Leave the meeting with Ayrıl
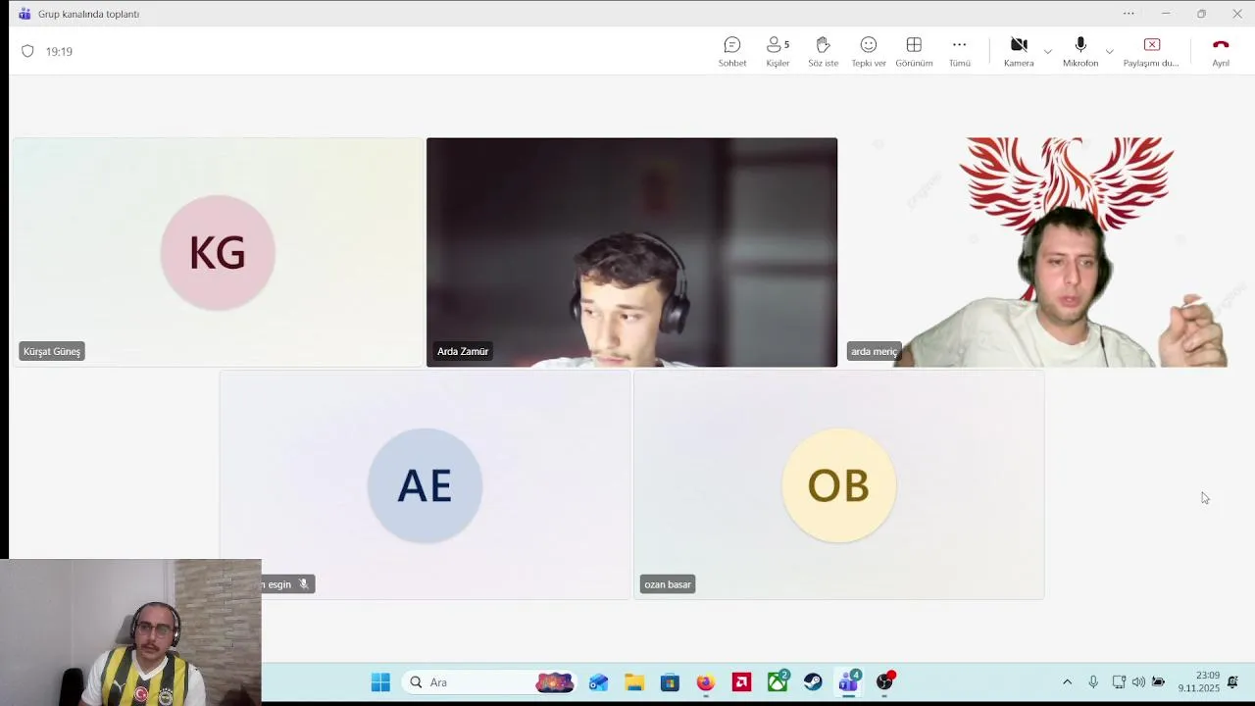This screenshot has width=1255, height=706. [1221, 52]
